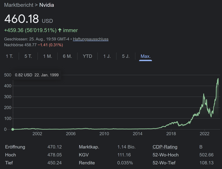Viewport: 222px width, 169px height.
Task: Click the 0 y-axis label
Action: tap(5, 129)
